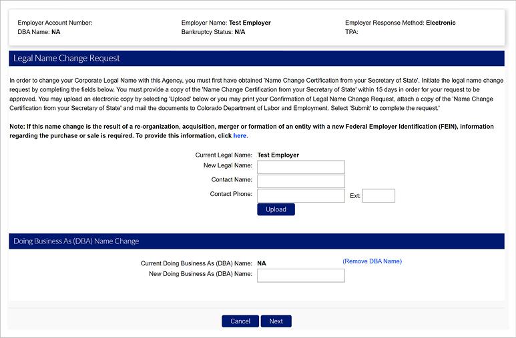Click the Employer Account Number label
516x338 pixels.
55,23
